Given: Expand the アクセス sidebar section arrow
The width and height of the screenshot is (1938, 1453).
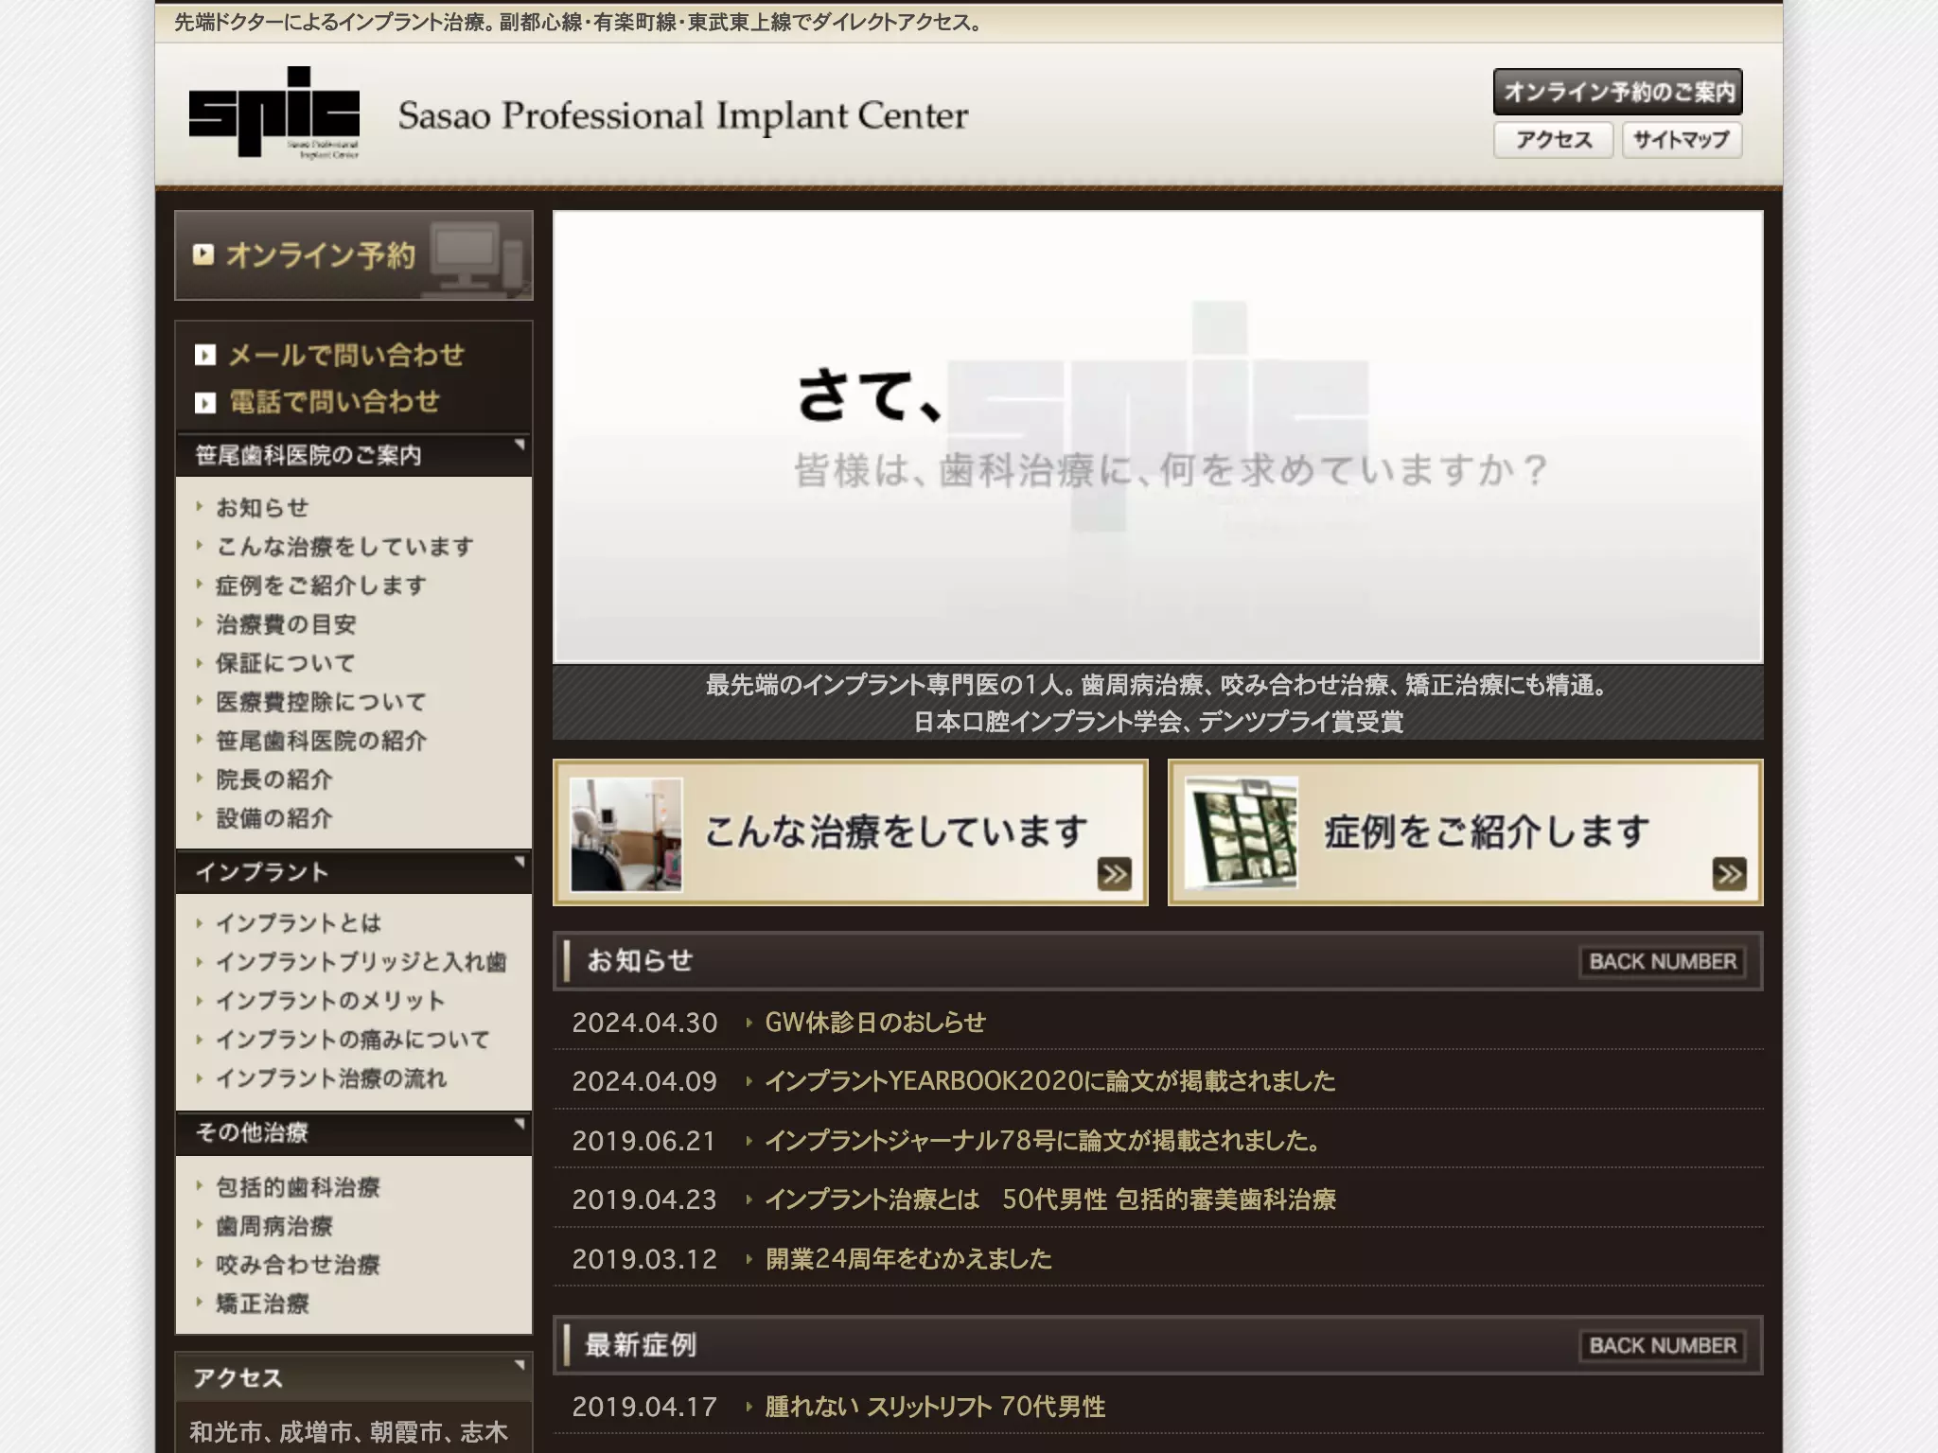Looking at the screenshot, I should [x=519, y=1365].
